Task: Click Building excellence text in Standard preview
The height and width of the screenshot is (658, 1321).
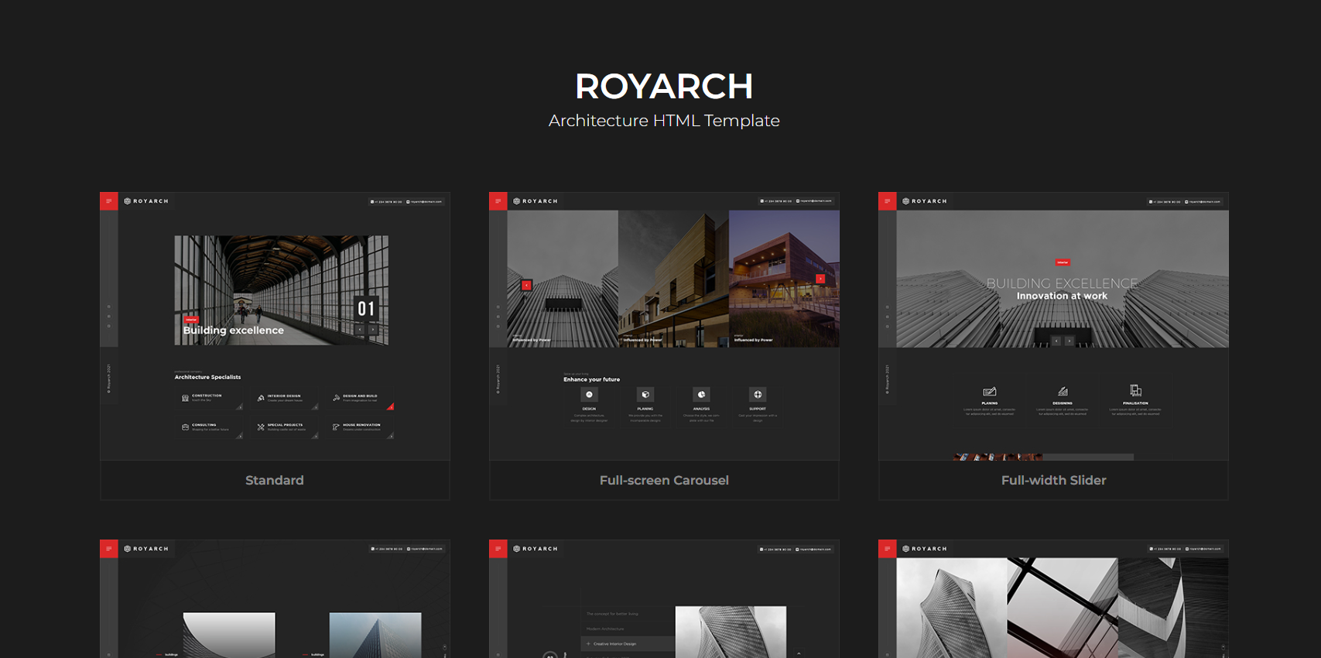Action: tap(234, 331)
